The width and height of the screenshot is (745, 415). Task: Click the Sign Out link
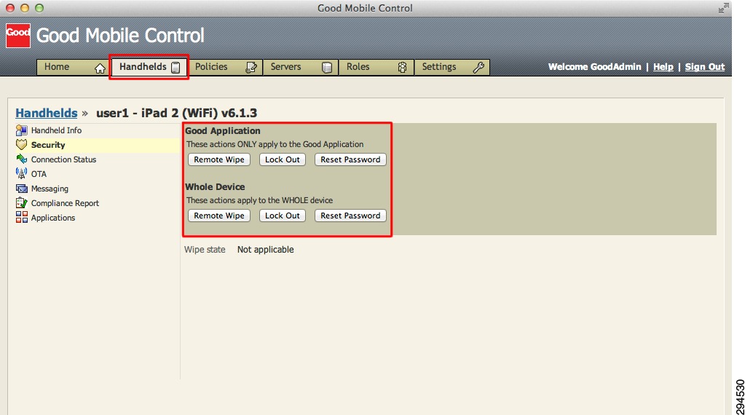705,67
